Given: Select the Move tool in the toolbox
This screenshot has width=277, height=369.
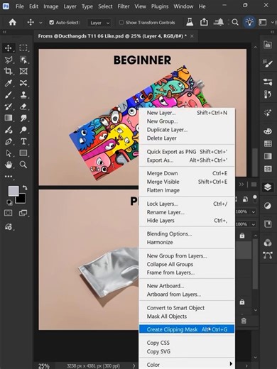Looking at the screenshot, I should [x=9, y=48].
